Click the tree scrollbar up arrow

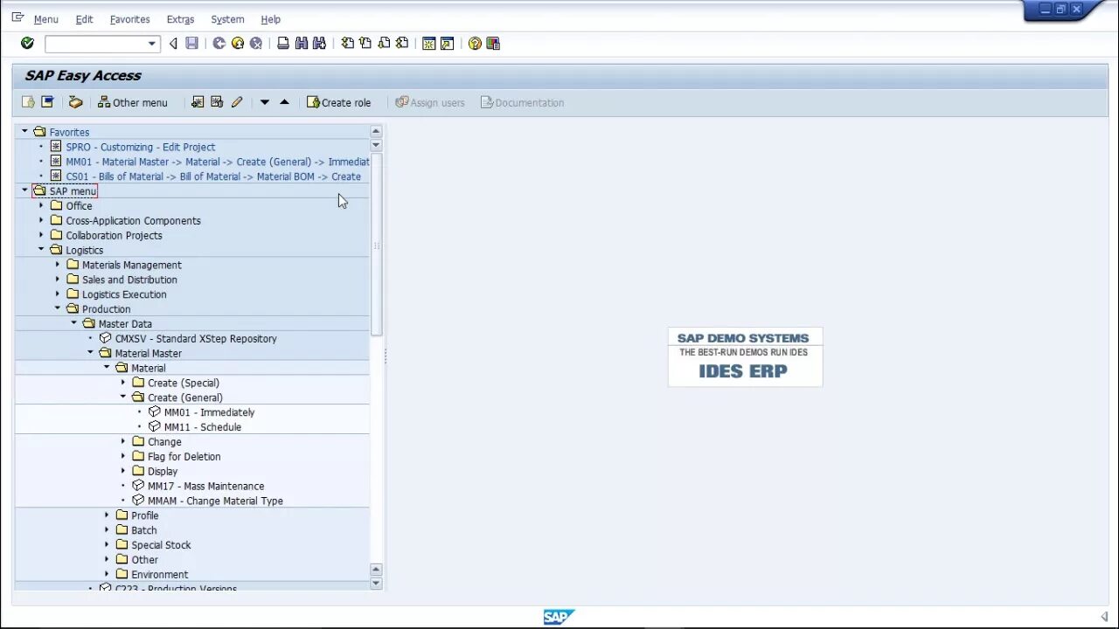point(376,132)
